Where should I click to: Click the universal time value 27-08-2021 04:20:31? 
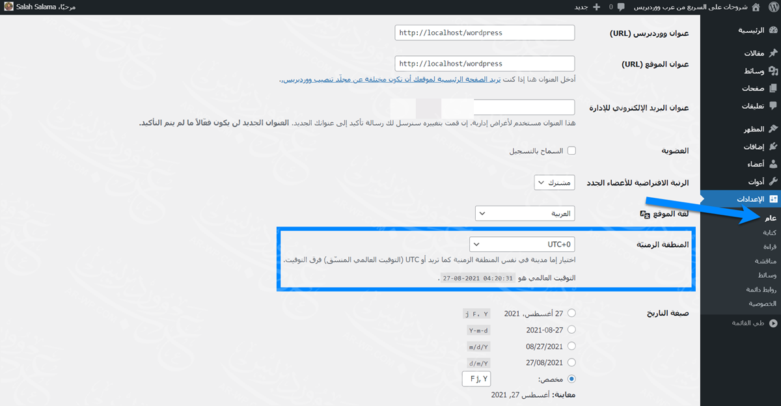click(x=478, y=278)
